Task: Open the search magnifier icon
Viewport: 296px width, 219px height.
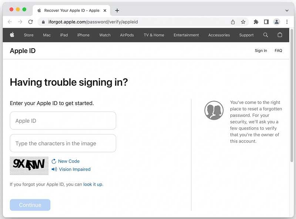Action: click(x=266, y=35)
